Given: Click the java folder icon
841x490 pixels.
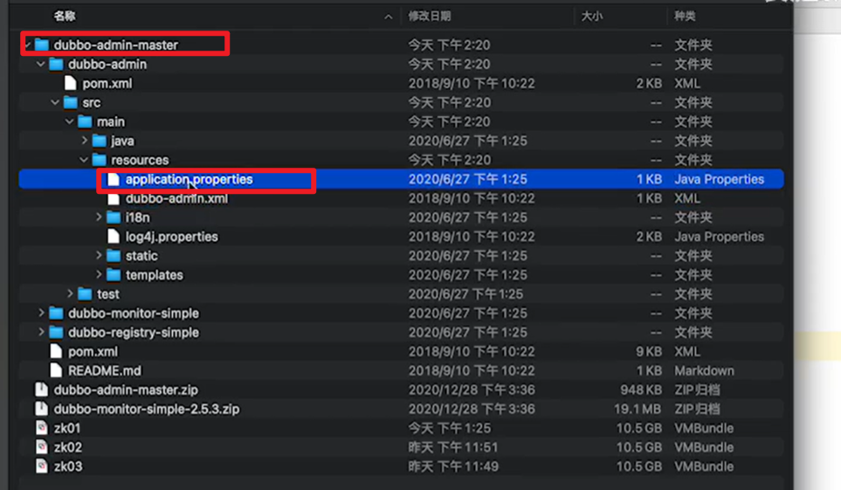Looking at the screenshot, I should (100, 141).
